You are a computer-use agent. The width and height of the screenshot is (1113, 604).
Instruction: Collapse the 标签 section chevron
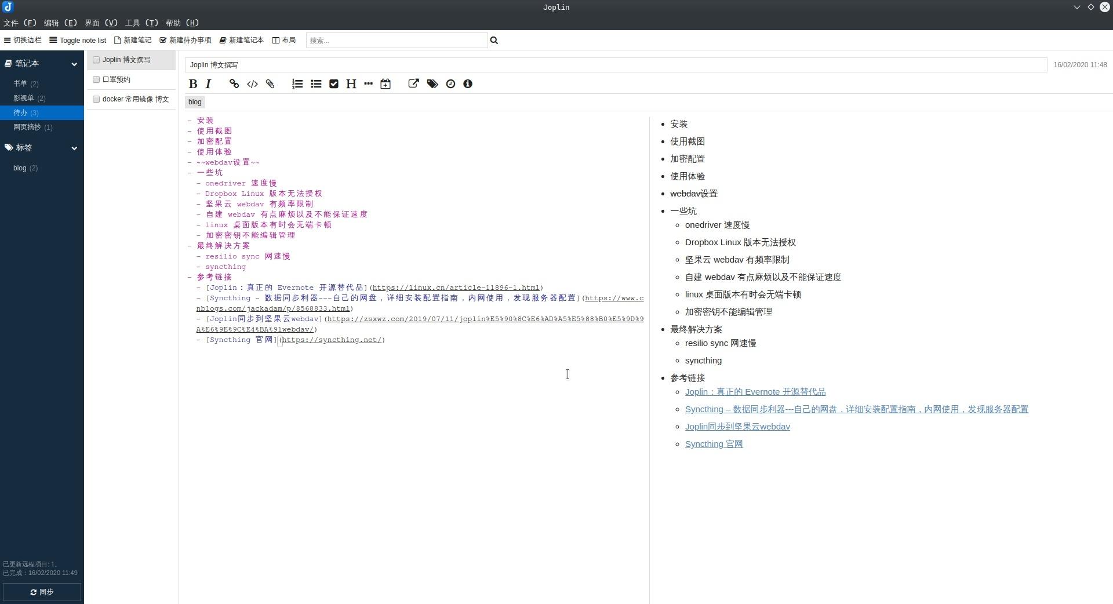(74, 148)
